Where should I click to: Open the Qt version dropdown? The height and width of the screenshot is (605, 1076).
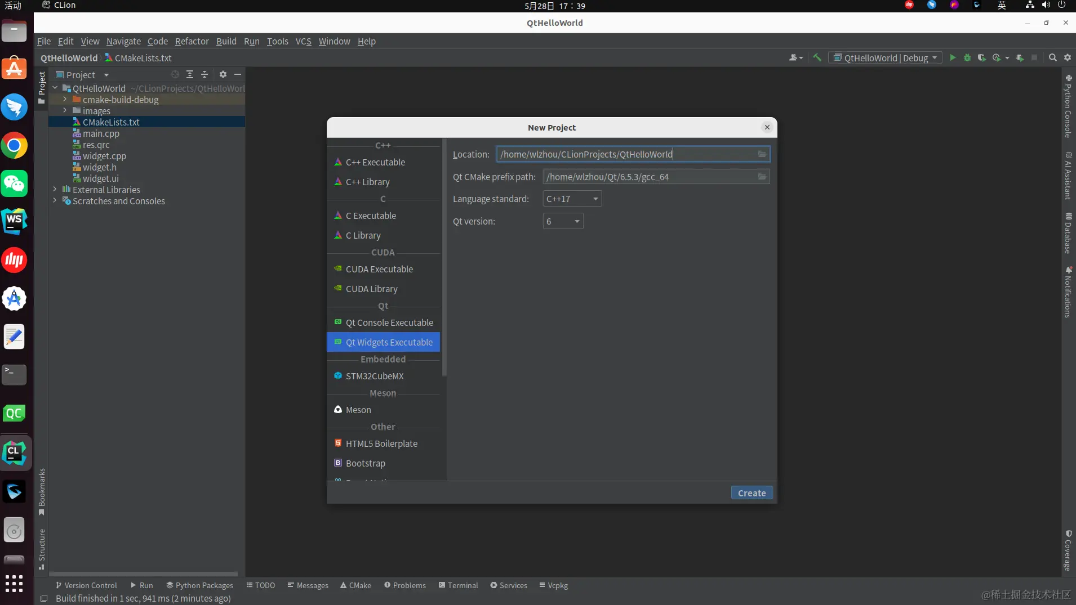(563, 221)
